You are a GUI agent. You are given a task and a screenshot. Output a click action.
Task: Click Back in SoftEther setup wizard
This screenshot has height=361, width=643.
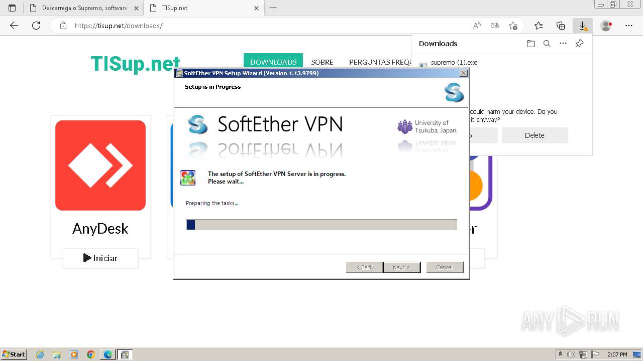pos(364,267)
